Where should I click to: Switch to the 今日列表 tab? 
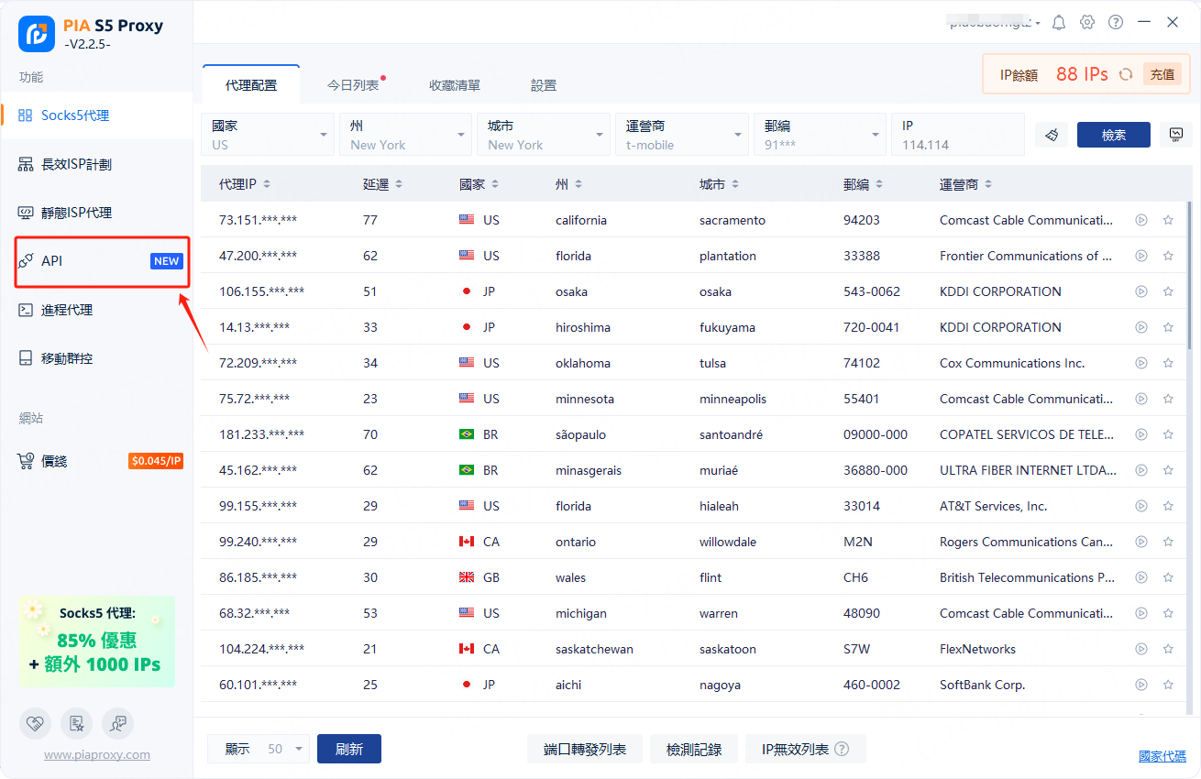354,85
